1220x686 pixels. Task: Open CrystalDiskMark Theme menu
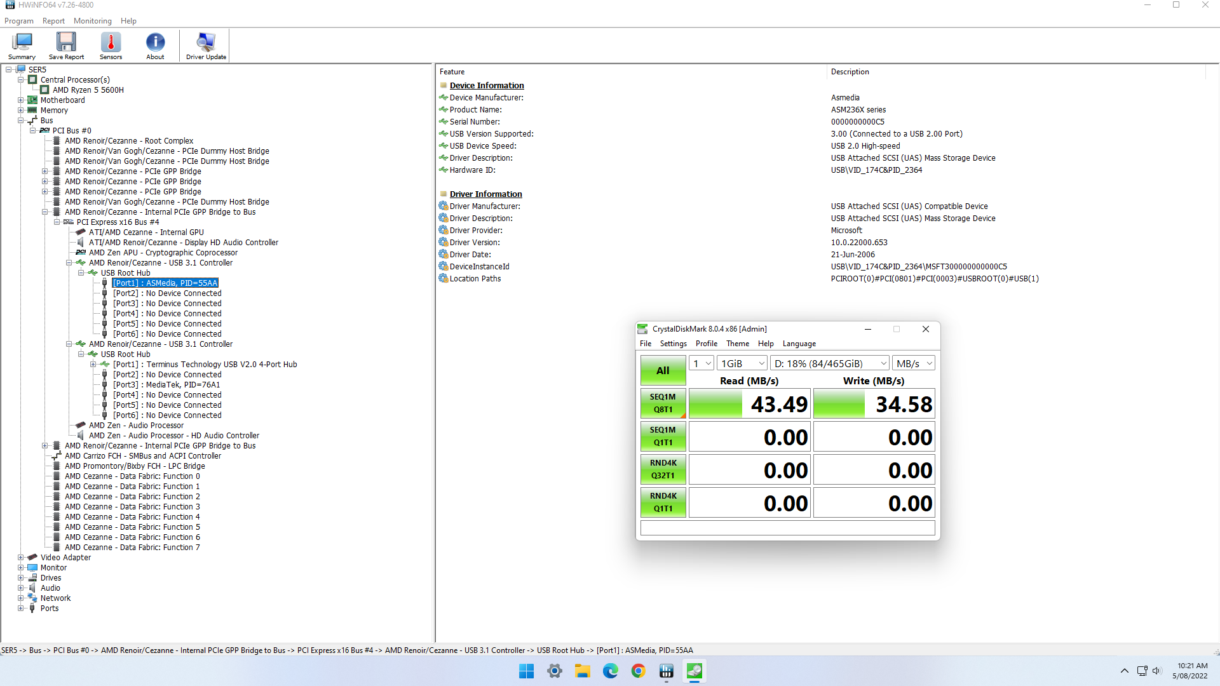click(x=738, y=344)
